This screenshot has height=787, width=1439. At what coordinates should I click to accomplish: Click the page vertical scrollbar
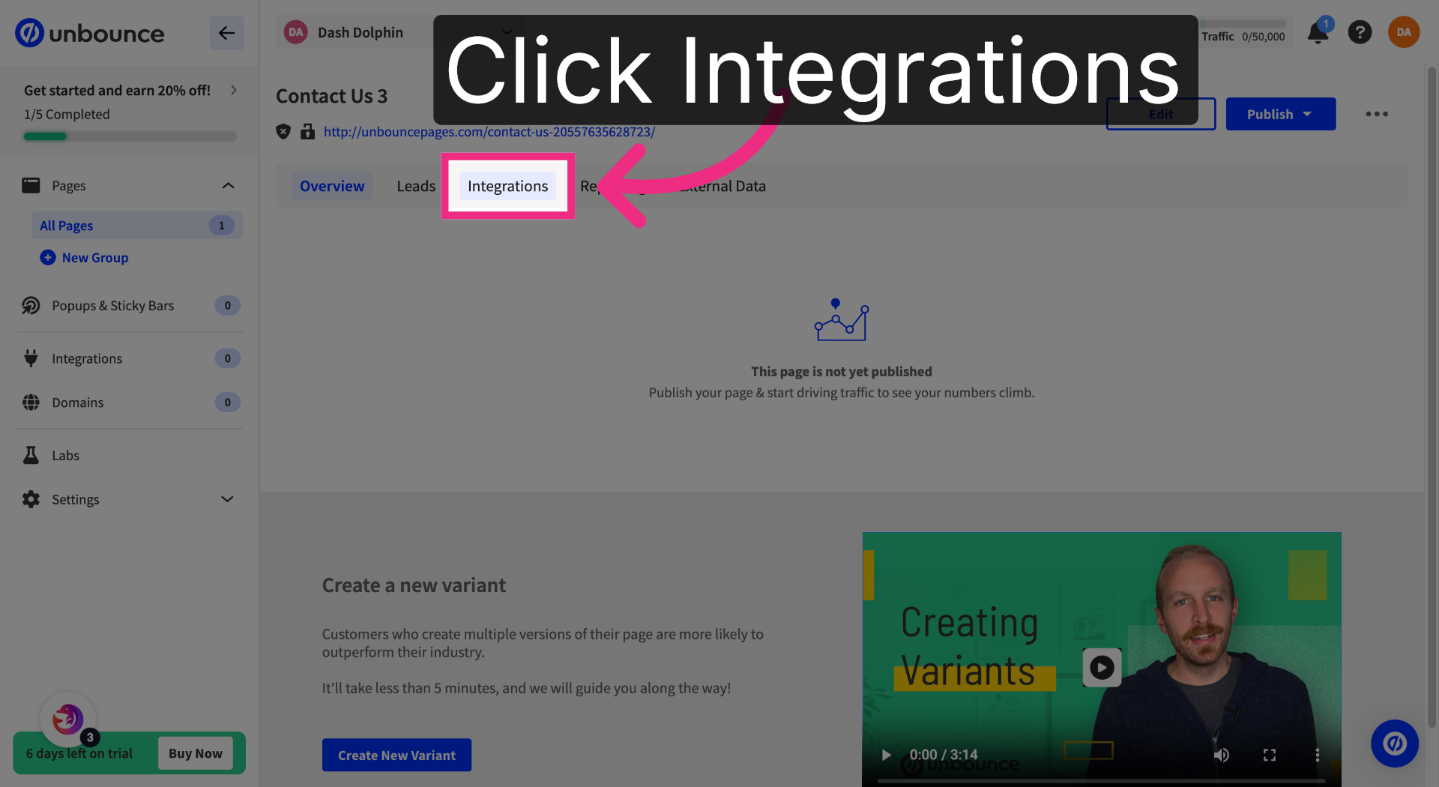click(1432, 397)
